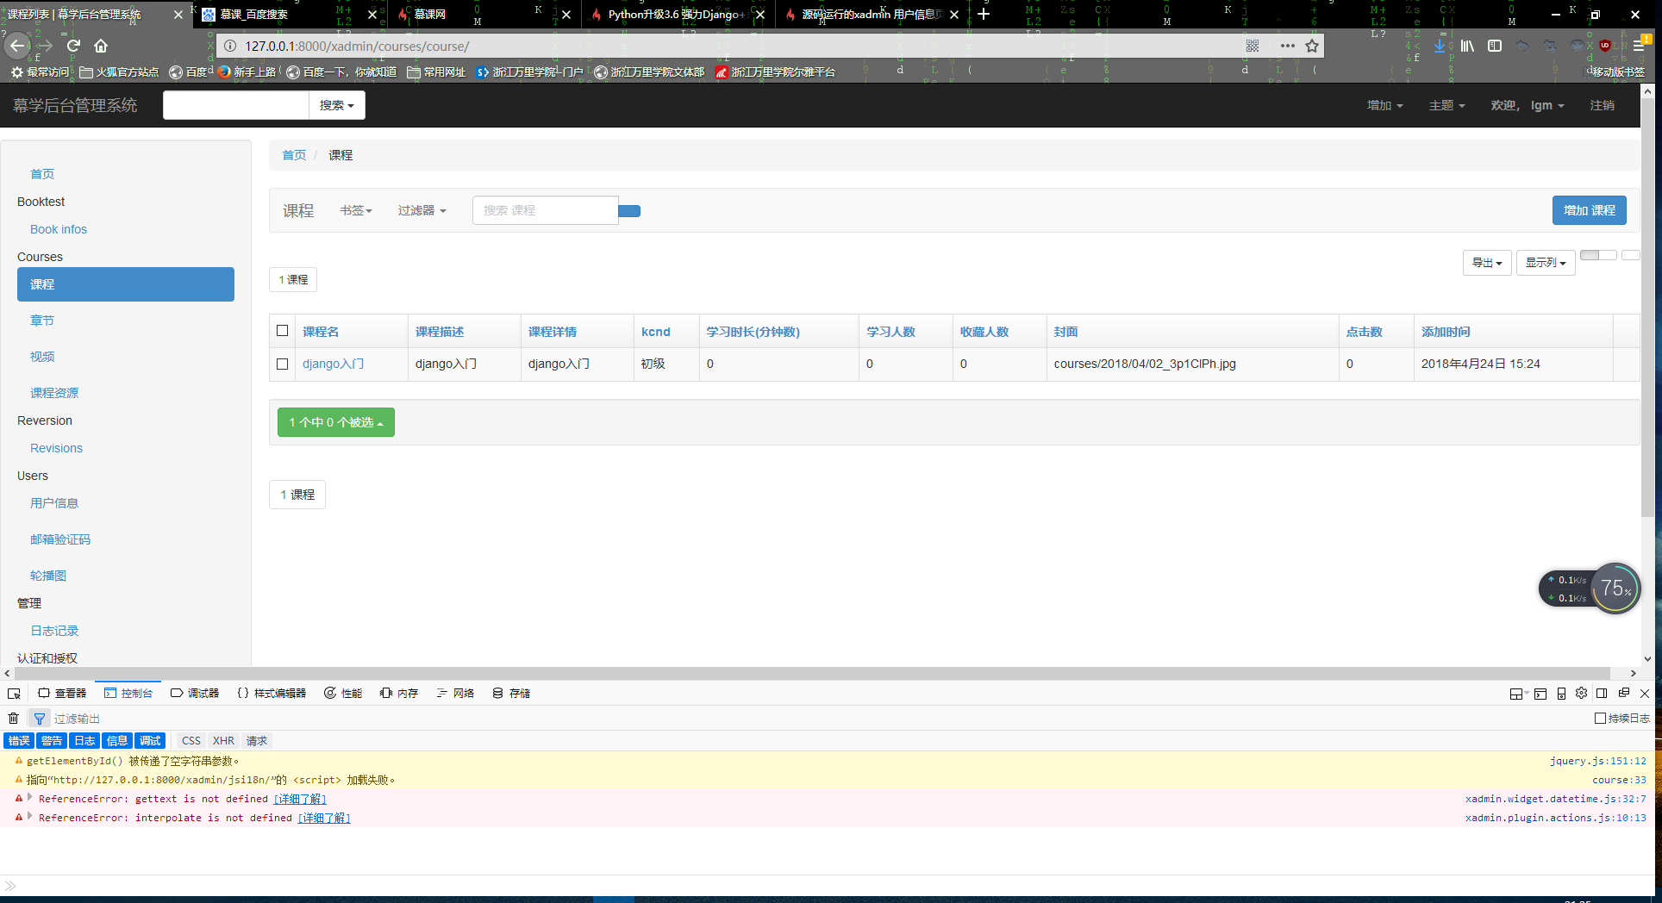The width and height of the screenshot is (1662, 903).
Task: Switch to the 调试器 debugger tab
Action: [195, 694]
